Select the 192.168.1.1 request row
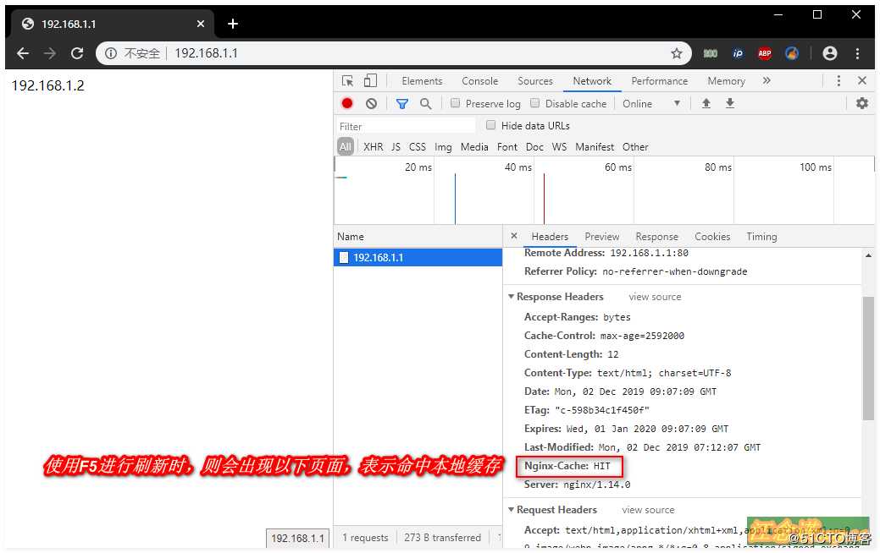This screenshot has height=553, width=880. (418, 257)
